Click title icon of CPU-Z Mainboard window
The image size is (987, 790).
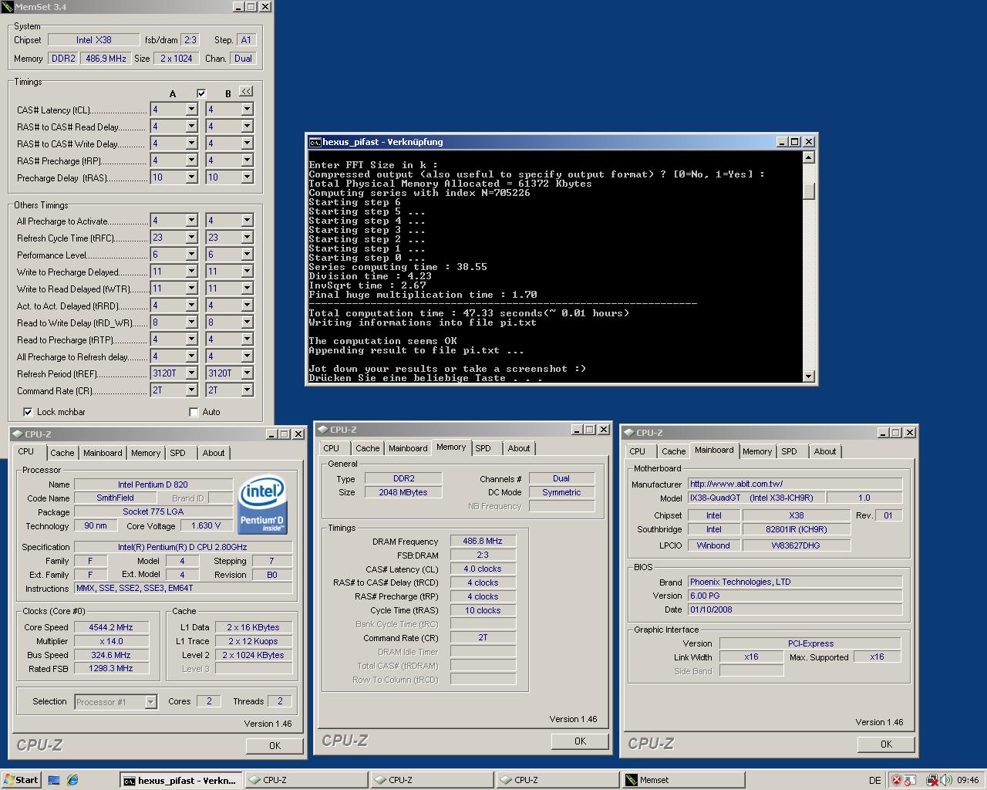tap(628, 433)
